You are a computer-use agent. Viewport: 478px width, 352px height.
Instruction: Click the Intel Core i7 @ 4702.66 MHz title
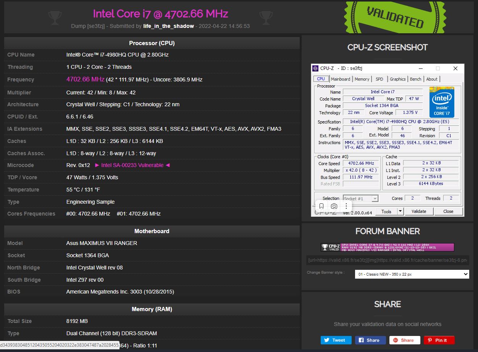(x=160, y=14)
